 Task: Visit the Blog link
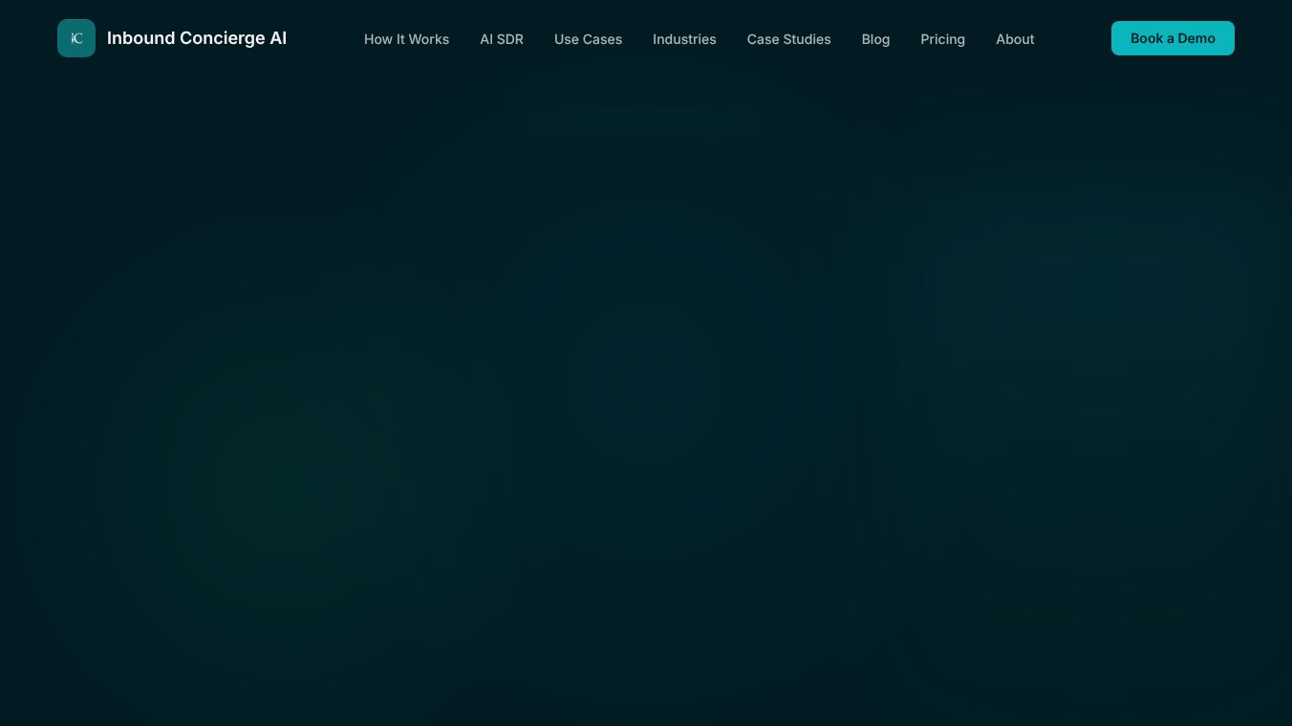click(875, 39)
